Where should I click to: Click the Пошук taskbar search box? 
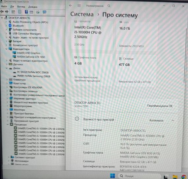click(139, 176)
